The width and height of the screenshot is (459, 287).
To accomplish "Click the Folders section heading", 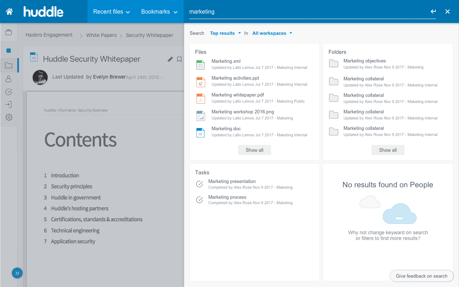I will (x=337, y=52).
